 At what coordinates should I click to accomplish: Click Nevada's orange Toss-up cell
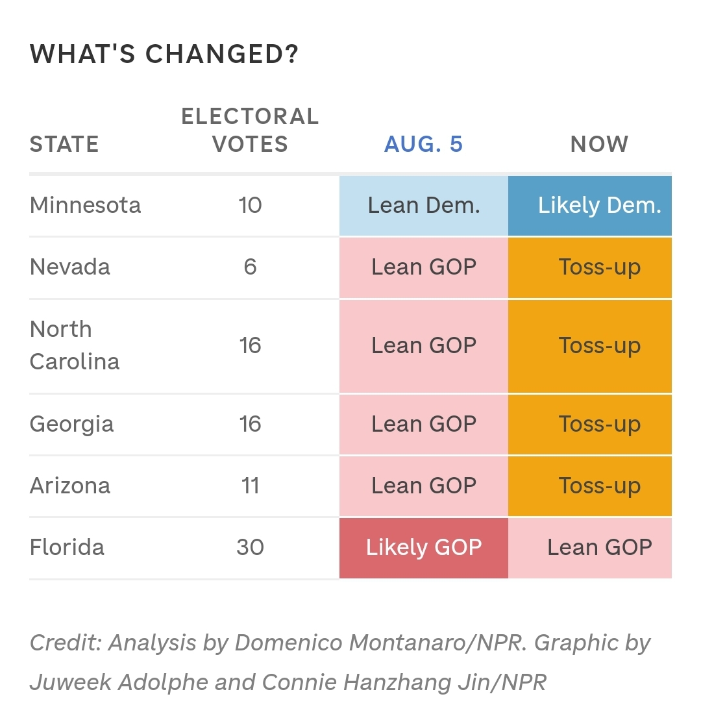tap(590, 267)
